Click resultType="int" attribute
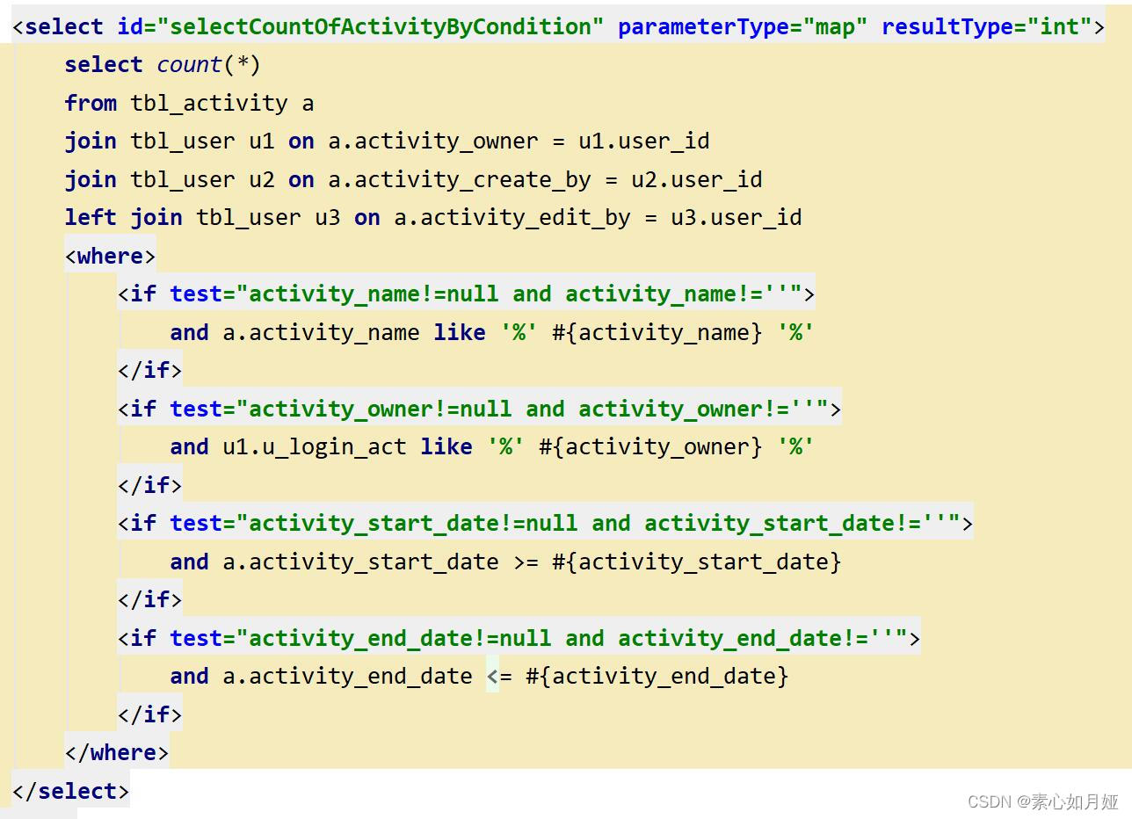This screenshot has height=819, width=1132. coord(986,27)
